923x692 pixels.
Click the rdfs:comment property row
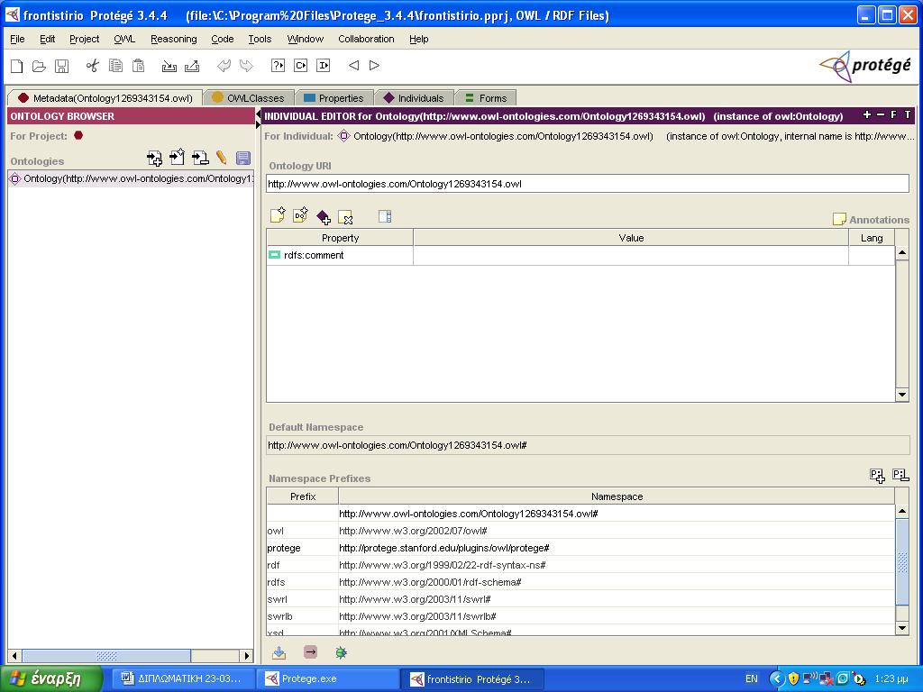[x=340, y=255]
